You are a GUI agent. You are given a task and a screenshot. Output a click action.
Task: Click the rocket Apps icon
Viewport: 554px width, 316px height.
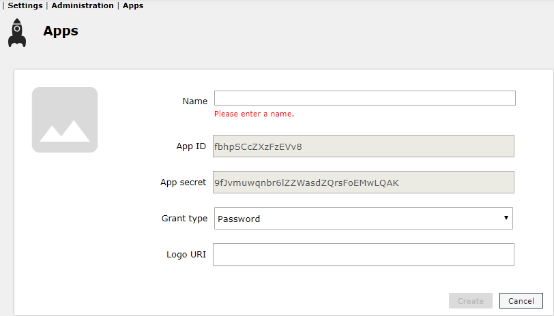click(17, 33)
